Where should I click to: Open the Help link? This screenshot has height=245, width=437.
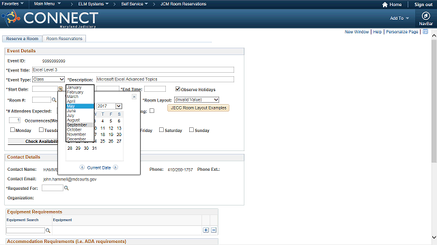pyautogui.click(x=378, y=32)
